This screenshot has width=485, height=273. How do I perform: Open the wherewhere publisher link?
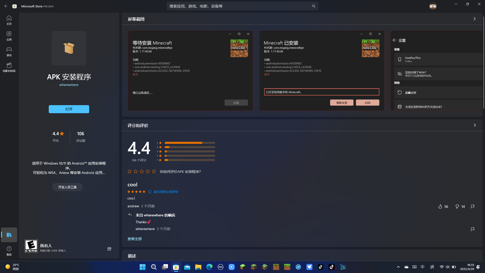(x=69, y=85)
